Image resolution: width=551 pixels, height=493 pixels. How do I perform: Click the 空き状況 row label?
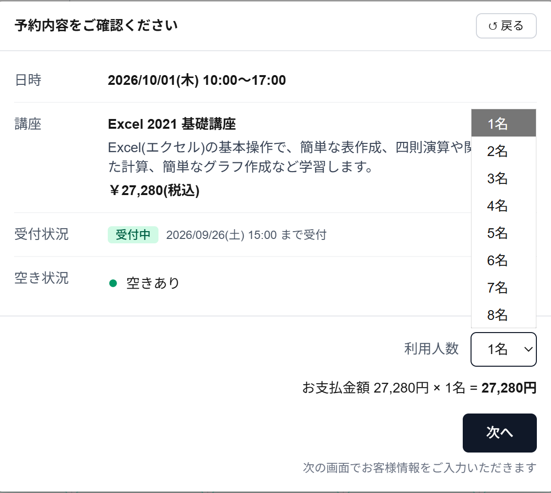[41, 278]
